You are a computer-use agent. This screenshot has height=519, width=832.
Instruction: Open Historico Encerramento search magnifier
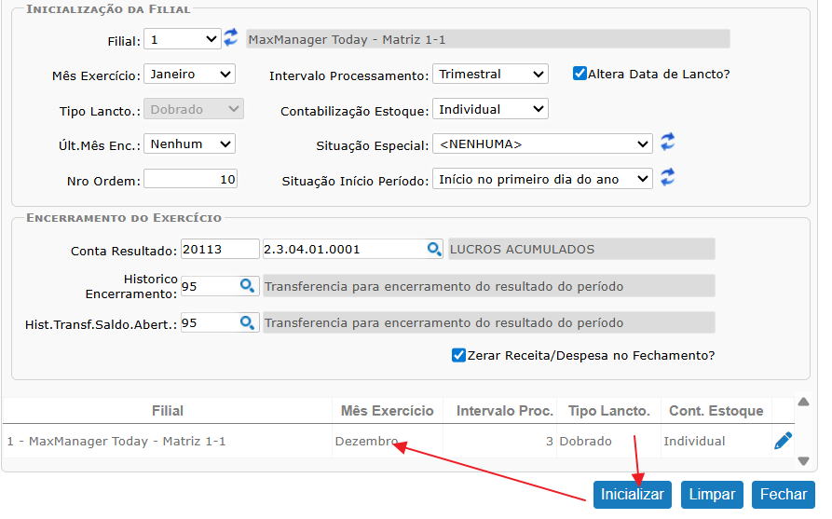pyautogui.click(x=247, y=286)
